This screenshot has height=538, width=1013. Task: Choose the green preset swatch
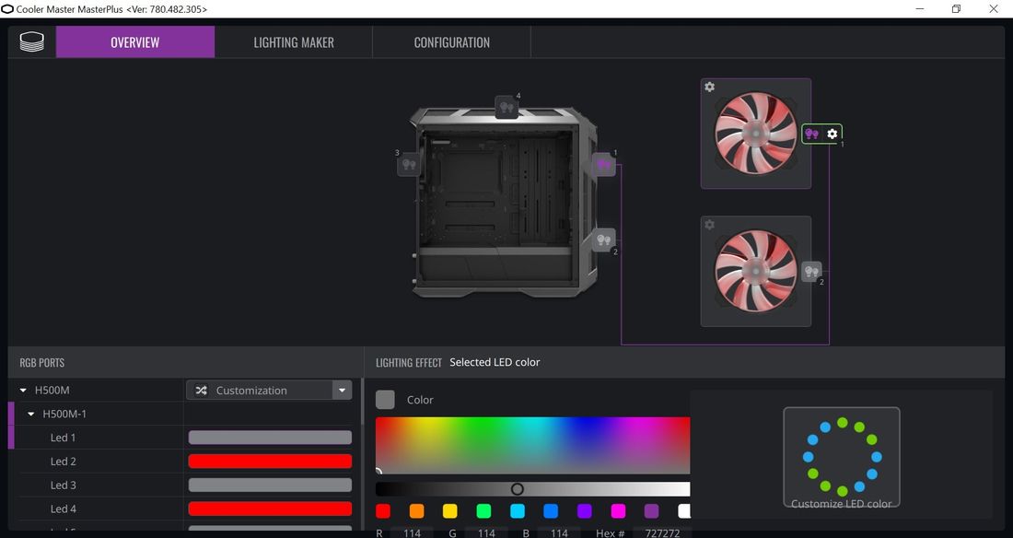point(483,511)
